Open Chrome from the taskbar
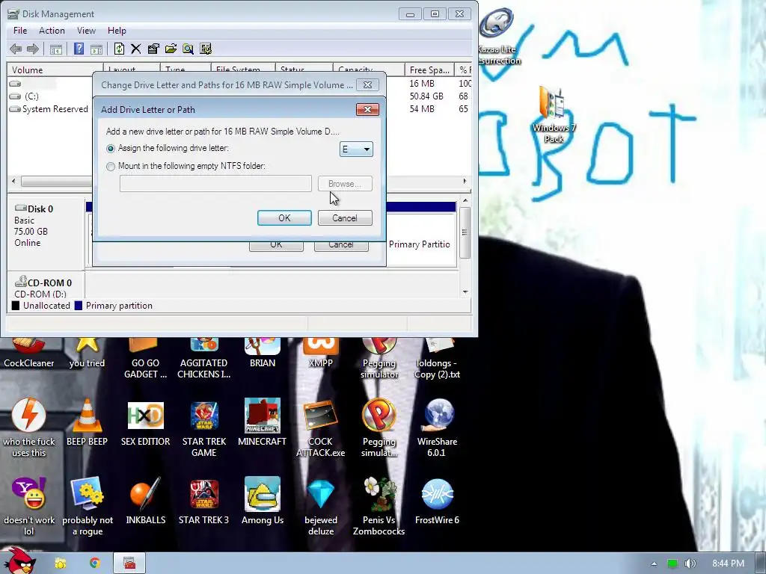This screenshot has width=766, height=574. (95, 564)
